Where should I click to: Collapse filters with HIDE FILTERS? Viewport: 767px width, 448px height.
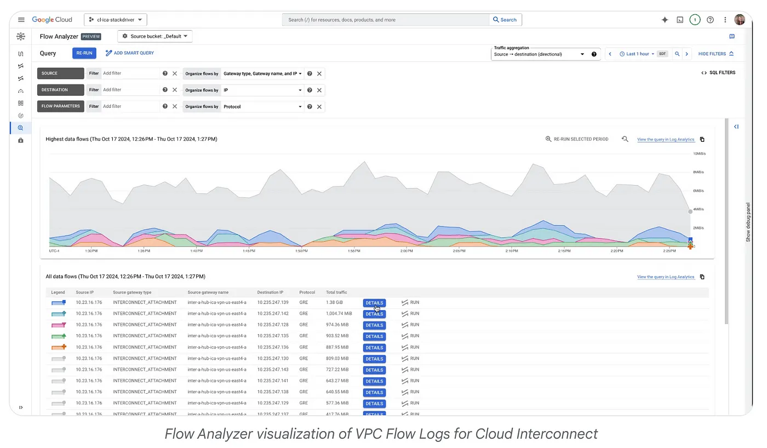pyautogui.click(x=716, y=54)
